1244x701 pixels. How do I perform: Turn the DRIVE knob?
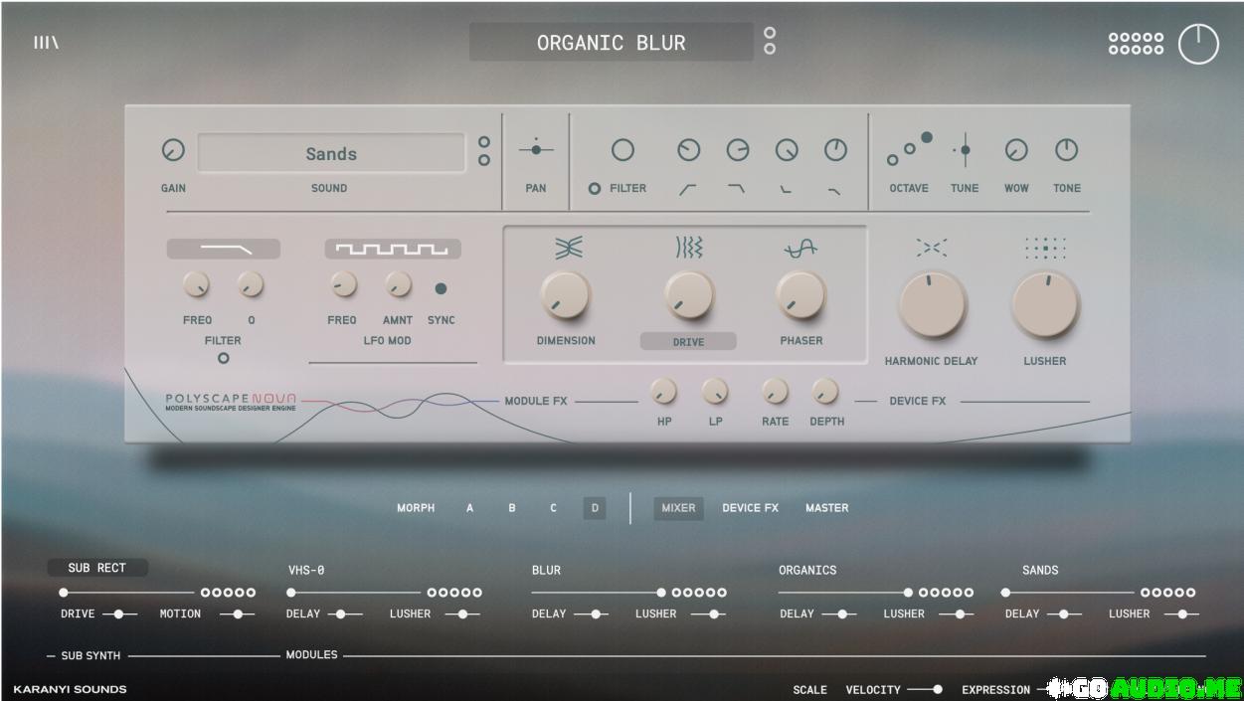point(688,295)
